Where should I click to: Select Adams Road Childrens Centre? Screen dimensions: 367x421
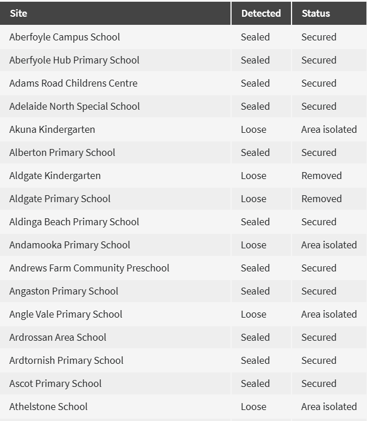pyautogui.click(x=73, y=83)
